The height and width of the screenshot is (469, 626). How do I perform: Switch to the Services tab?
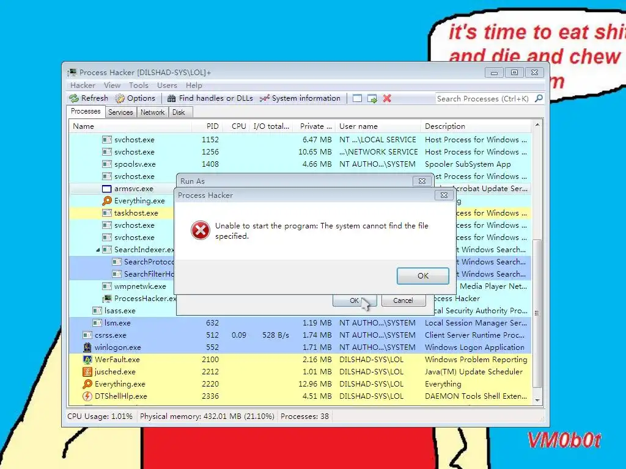[x=120, y=112]
